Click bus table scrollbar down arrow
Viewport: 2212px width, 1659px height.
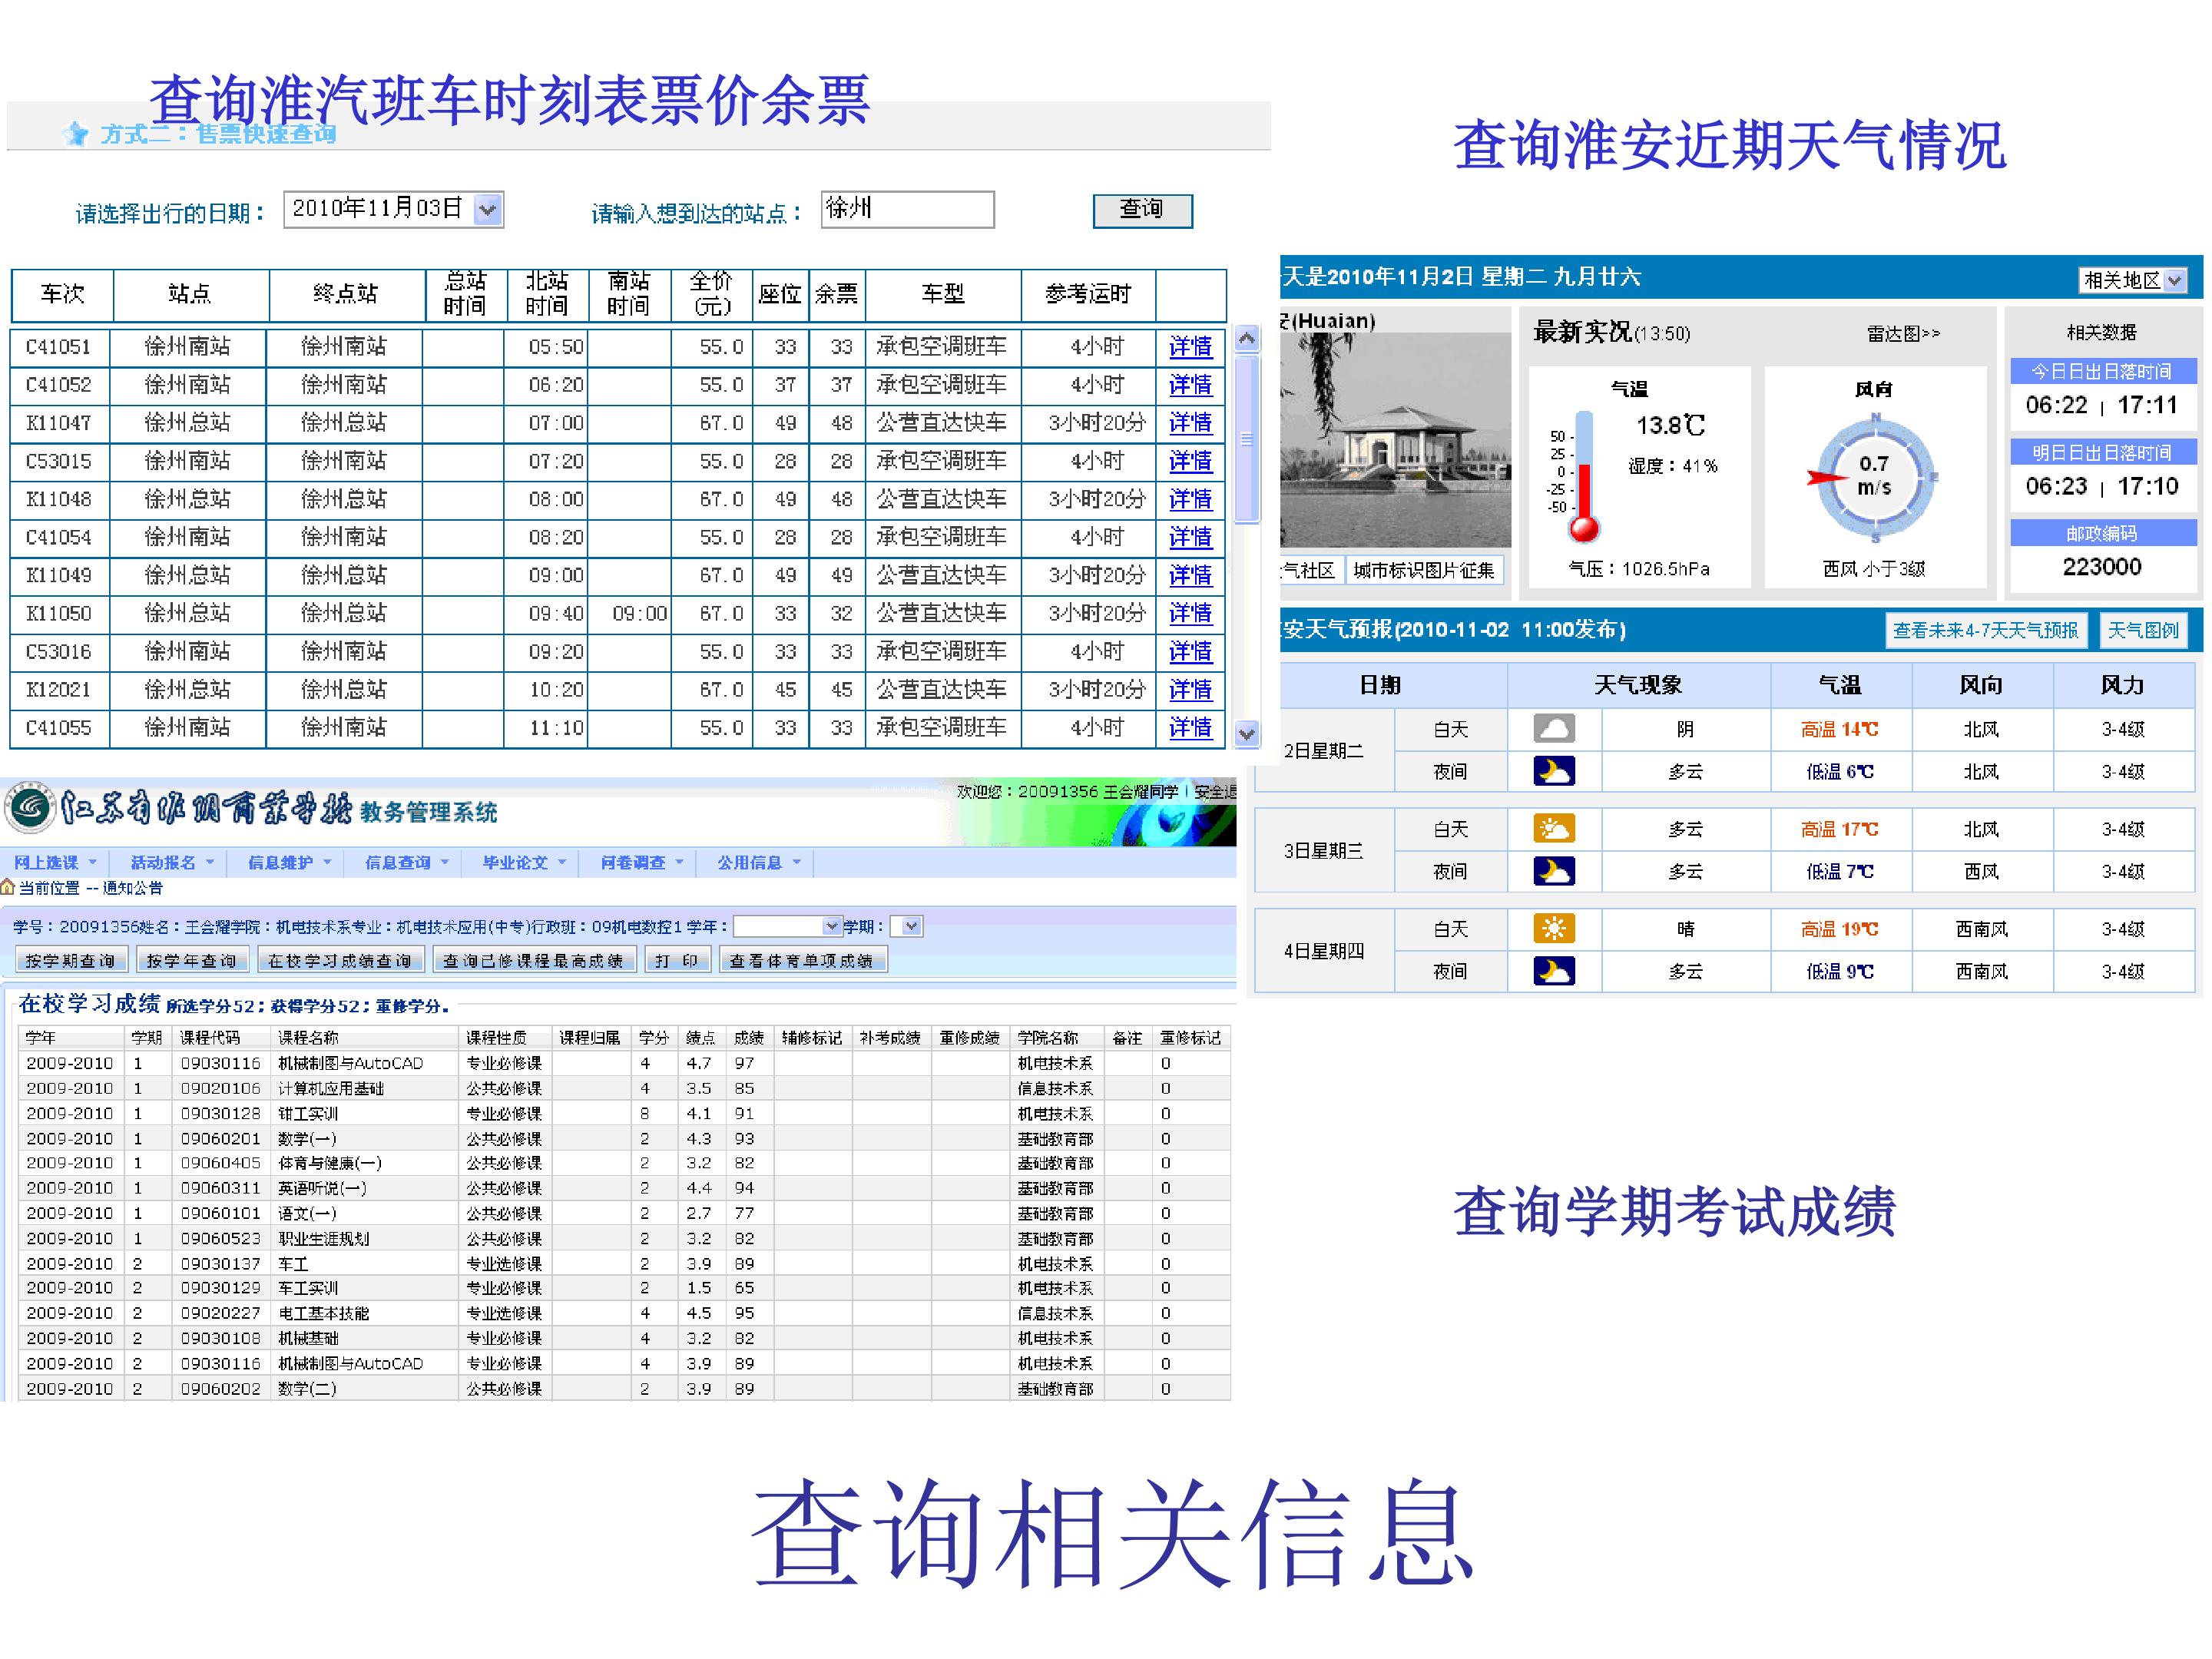click(1246, 734)
